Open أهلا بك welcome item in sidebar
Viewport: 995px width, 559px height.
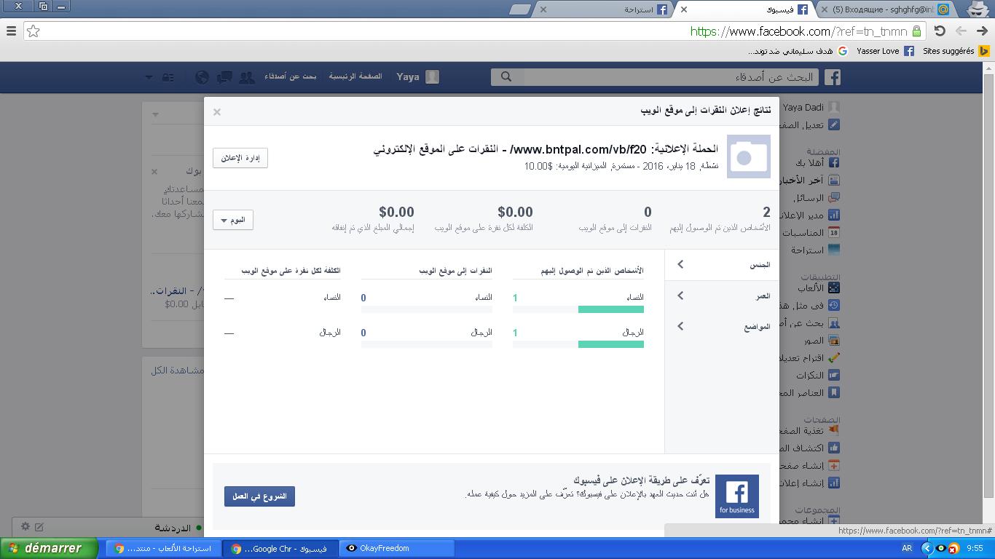(817, 162)
